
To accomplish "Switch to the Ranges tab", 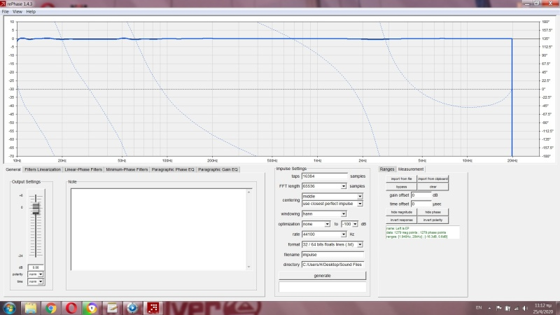I will [x=387, y=169].
